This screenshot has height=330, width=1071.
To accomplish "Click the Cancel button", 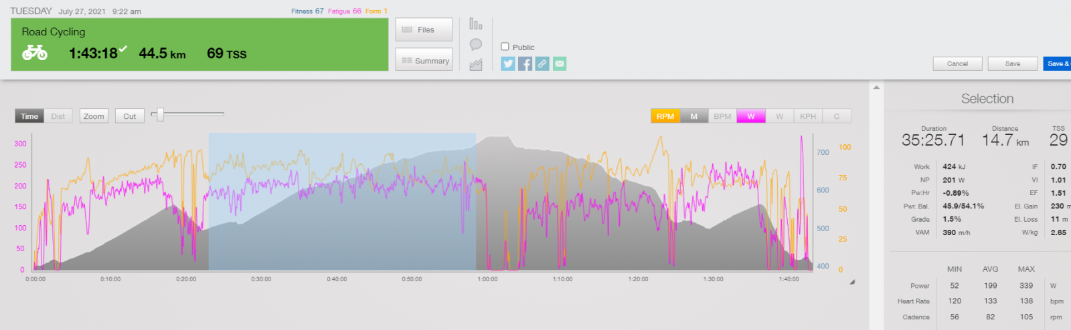I will 957,63.
